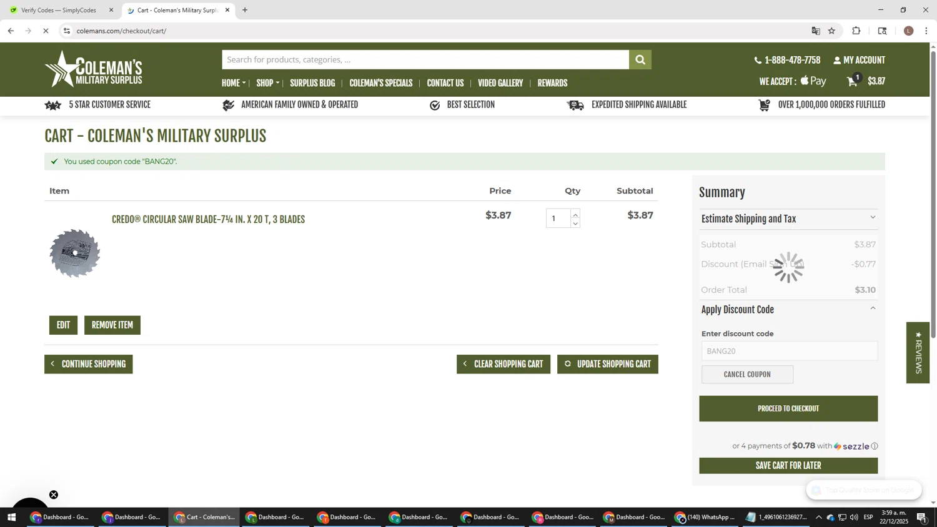Click the phone icon beside 1-888-478-7758
Viewport: 937px width, 527px height.
(x=758, y=61)
